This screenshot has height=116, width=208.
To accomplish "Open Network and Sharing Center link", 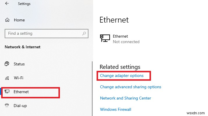I will [x=125, y=98].
